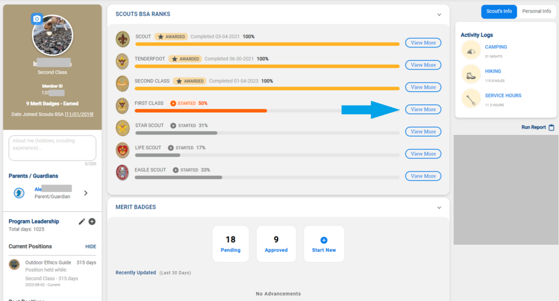View more for the Second Class rank
The height and width of the screenshot is (301, 559).
(423, 87)
